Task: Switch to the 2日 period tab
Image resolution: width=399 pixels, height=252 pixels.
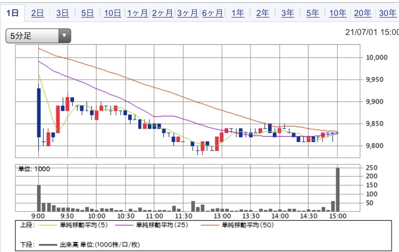Action: (37, 13)
